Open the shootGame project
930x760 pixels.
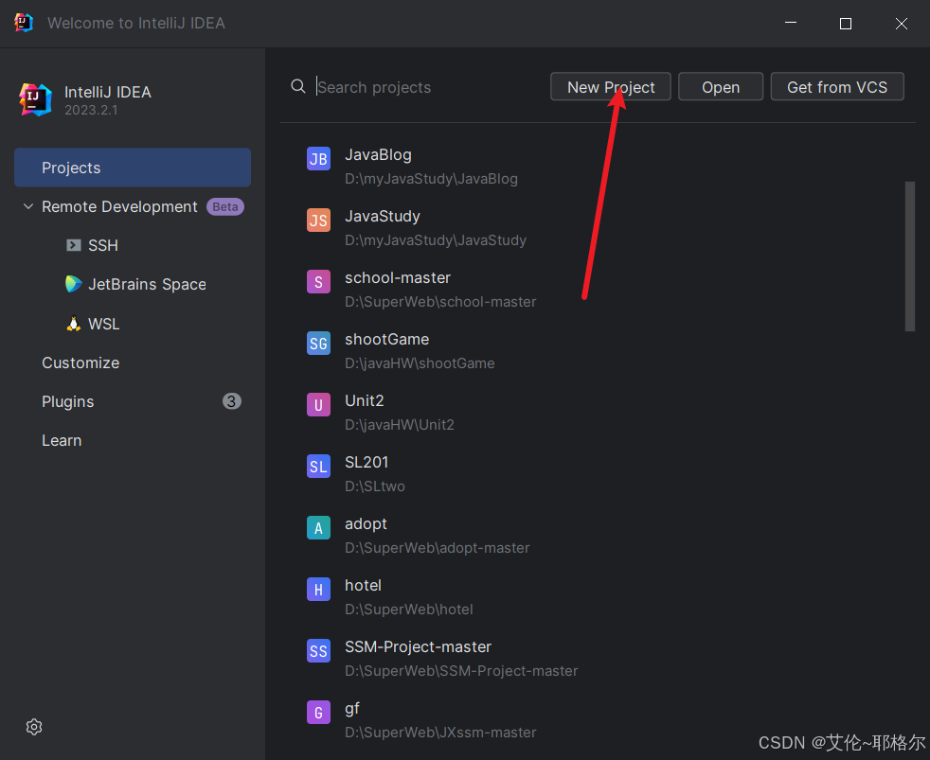point(386,339)
